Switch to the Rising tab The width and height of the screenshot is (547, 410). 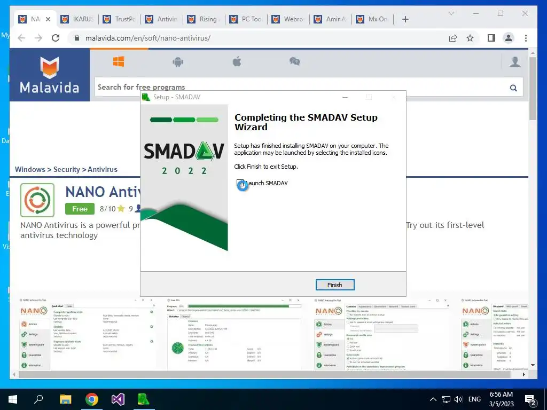(x=204, y=19)
